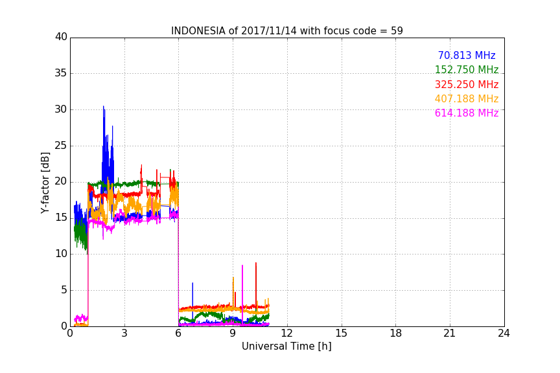Select the 152.750 MHz legend label
The width and height of the screenshot is (560, 373).
(x=467, y=69)
